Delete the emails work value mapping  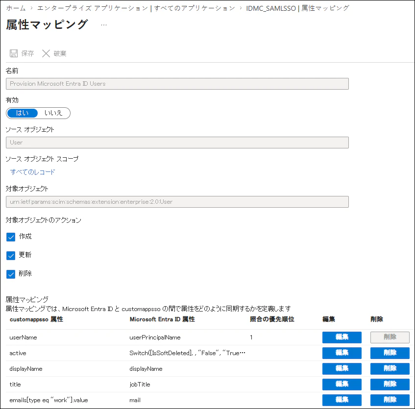click(x=390, y=400)
